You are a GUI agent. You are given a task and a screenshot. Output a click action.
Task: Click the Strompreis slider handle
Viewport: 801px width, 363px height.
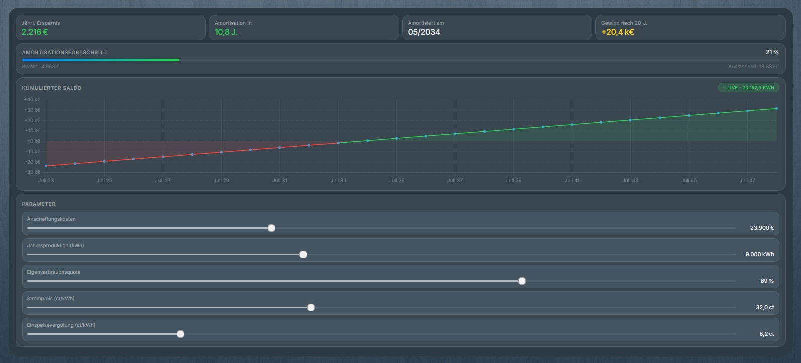click(311, 308)
